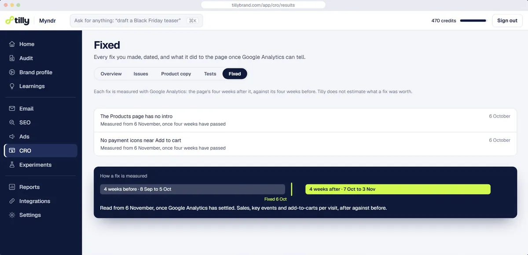Image resolution: width=528 pixels, height=255 pixels.
Task: Click the Sign out button
Action: pyautogui.click(x=507, y=21)
